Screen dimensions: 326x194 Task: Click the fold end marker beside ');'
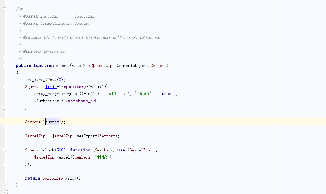tap(5, 108)
